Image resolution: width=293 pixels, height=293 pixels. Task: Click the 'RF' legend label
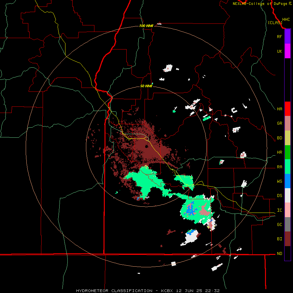(279, 37)
